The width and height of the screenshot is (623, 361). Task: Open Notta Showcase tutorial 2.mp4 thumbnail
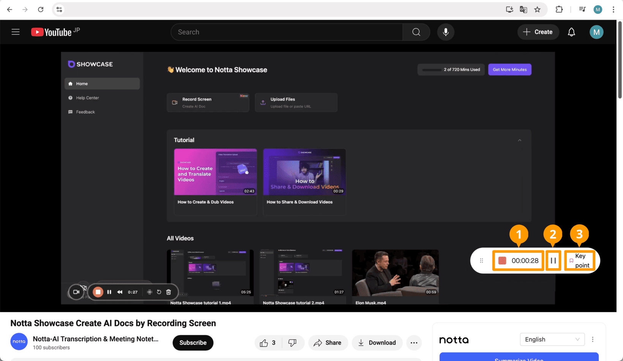tap(303, 273)
